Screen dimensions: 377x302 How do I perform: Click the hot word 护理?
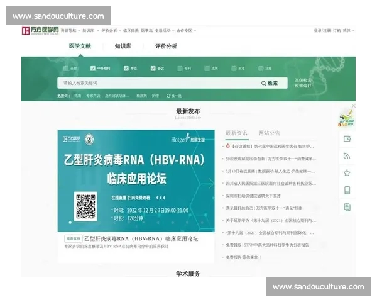tap(155, 96)
